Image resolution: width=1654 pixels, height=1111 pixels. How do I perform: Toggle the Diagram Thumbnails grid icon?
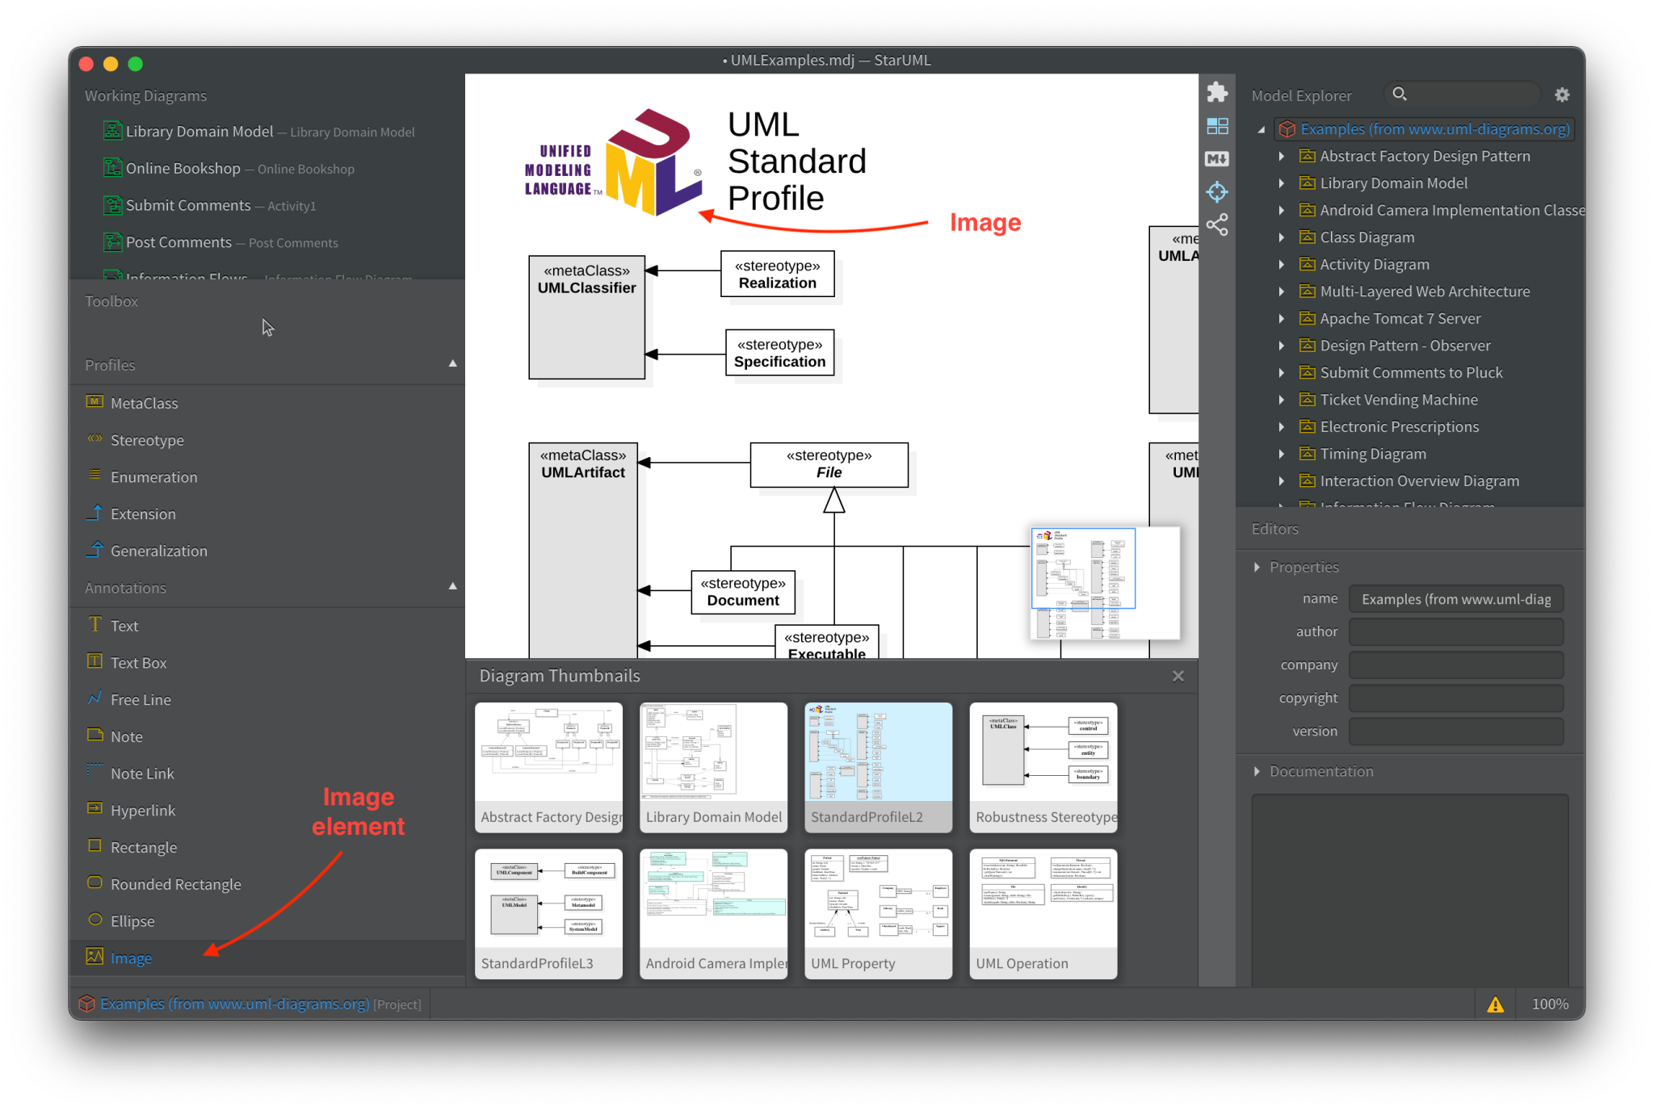(x=1218, y=126)
